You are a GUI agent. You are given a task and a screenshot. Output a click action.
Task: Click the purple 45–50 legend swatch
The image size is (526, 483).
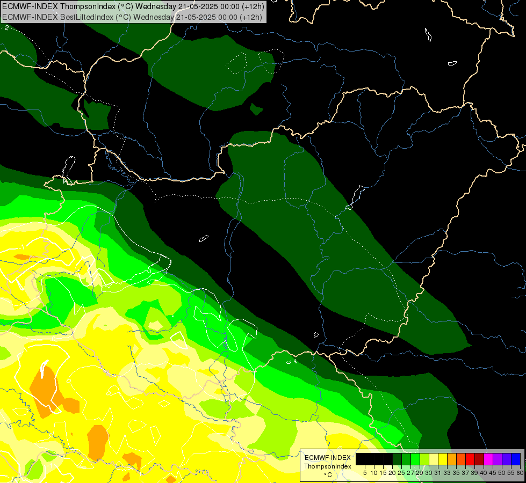coord(498,459)
